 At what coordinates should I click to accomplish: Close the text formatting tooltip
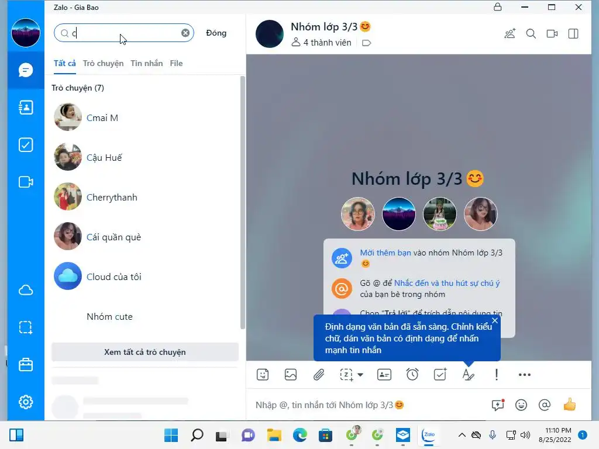(495, 321)
